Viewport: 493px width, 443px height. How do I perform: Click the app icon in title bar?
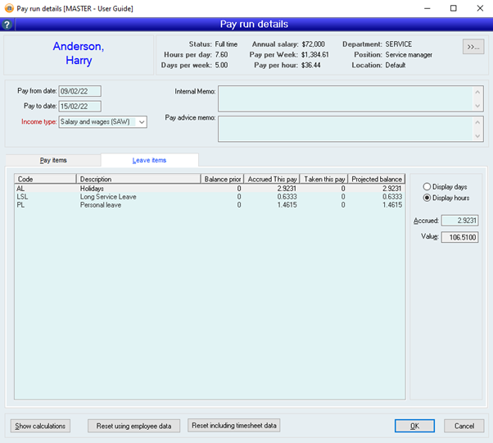8,7
